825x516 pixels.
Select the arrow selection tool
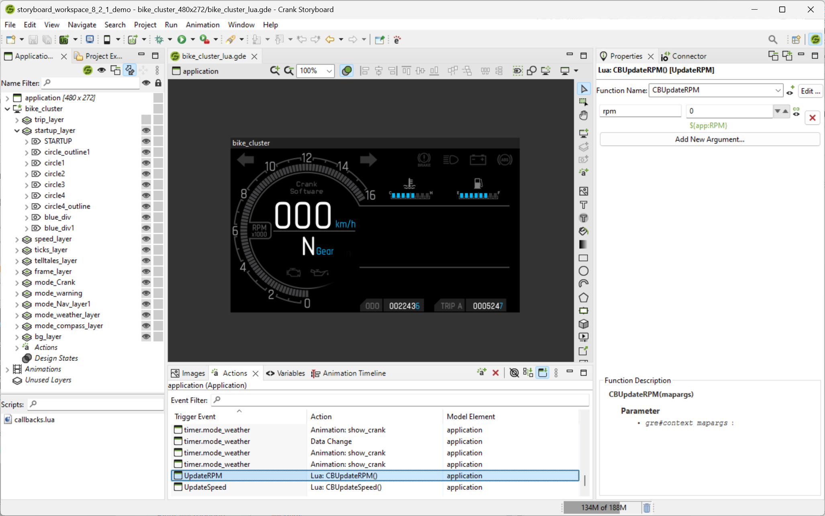(x=584, y=89)
